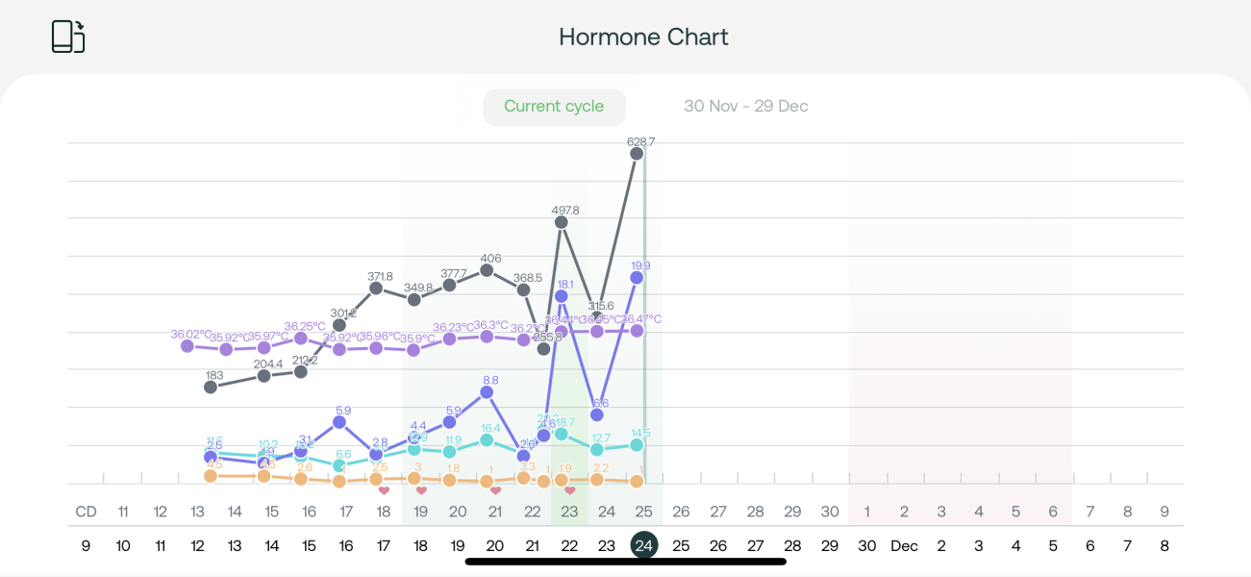Tap the rotate screen icon
The height and width of the screenshot is (577, 1251).
(x=68, y=37)
